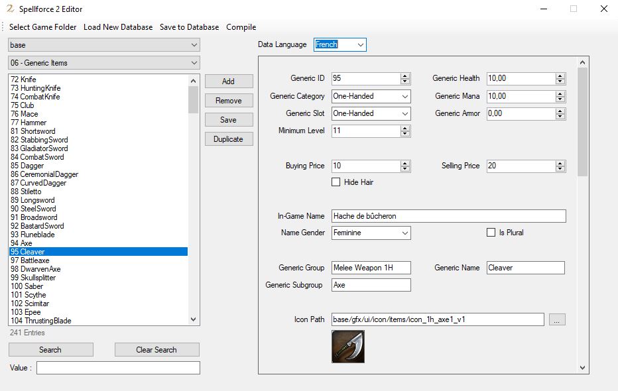Select the 99 Skullsplitter entry

(99, 278)
